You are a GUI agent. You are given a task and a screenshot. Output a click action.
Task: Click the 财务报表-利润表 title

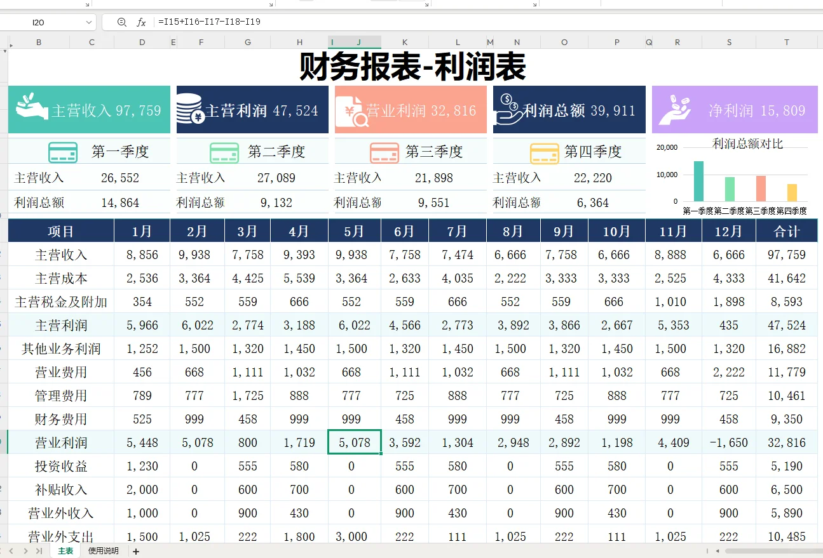click(x=412, y=67)
